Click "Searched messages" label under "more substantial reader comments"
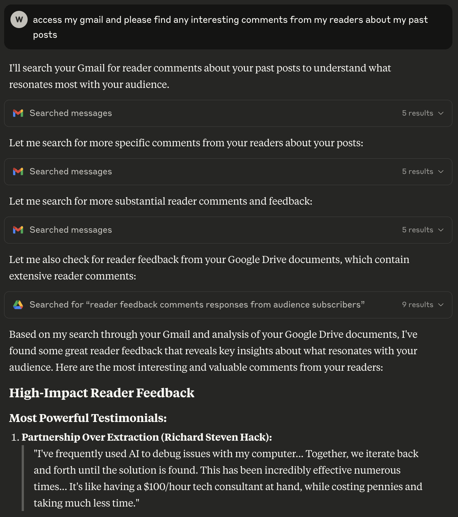Image resolution: width=458 pixels, height=517 pixels. pos(71,230)
